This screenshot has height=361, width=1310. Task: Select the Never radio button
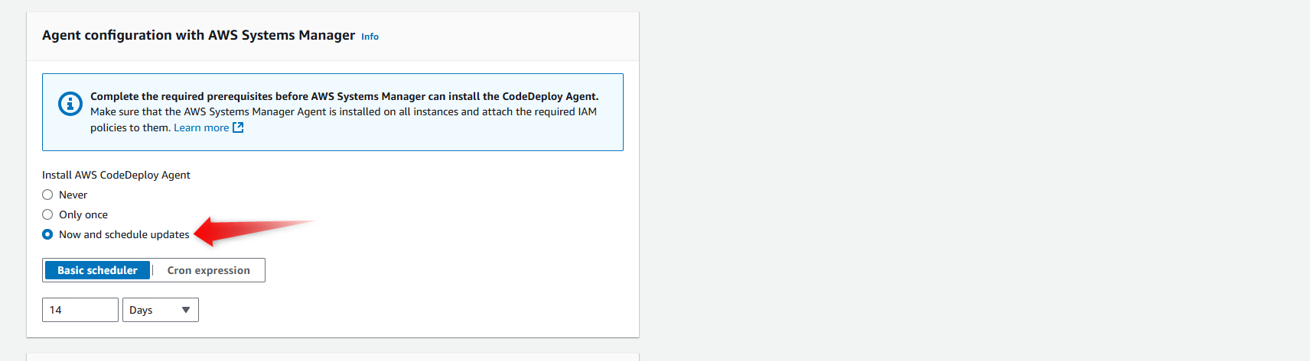(47, 195)
